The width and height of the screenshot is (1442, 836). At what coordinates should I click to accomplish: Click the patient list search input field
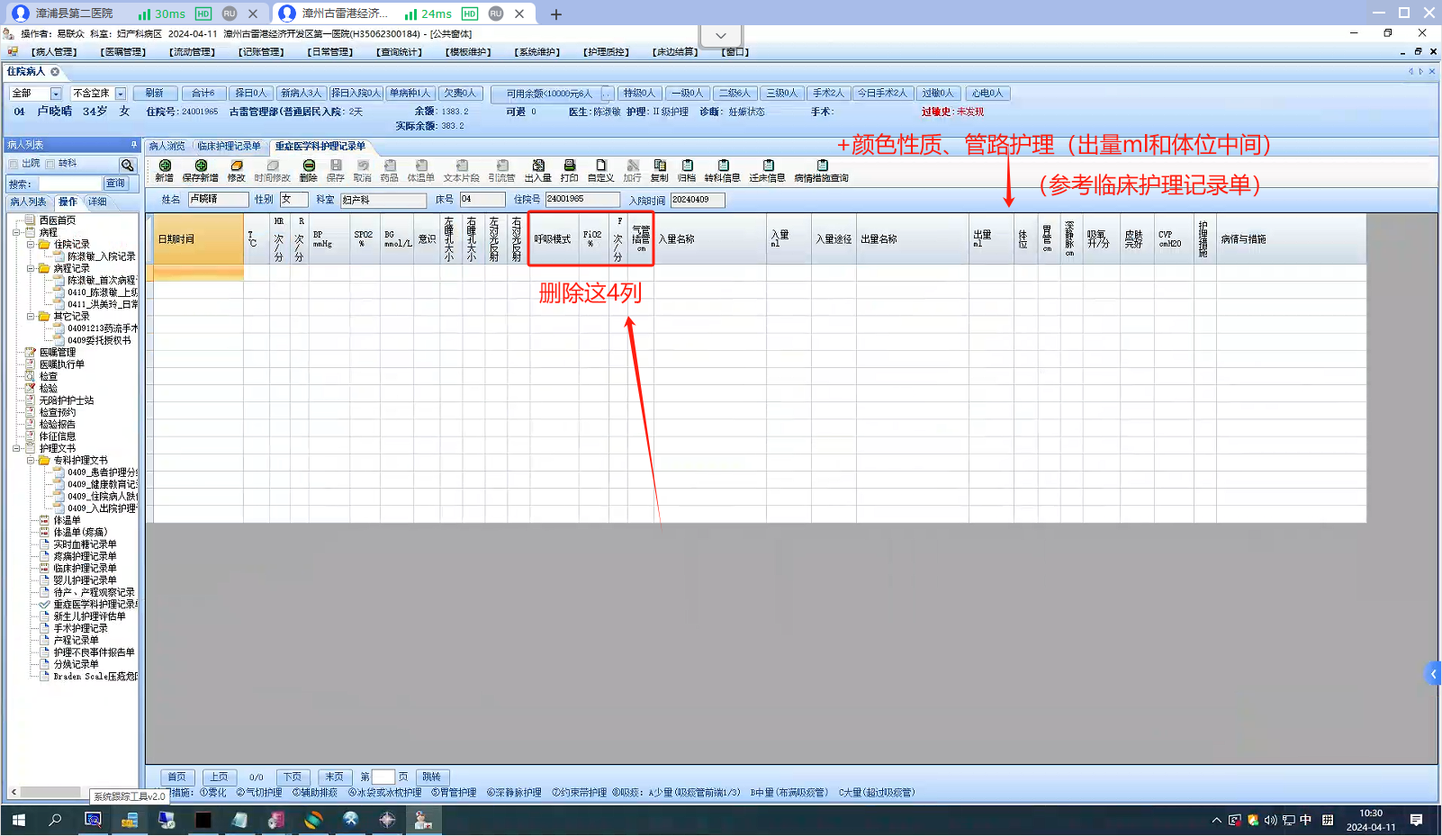68,184
